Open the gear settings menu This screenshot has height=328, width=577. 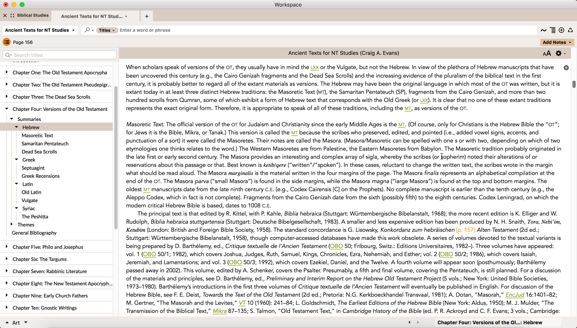point(560,54)
